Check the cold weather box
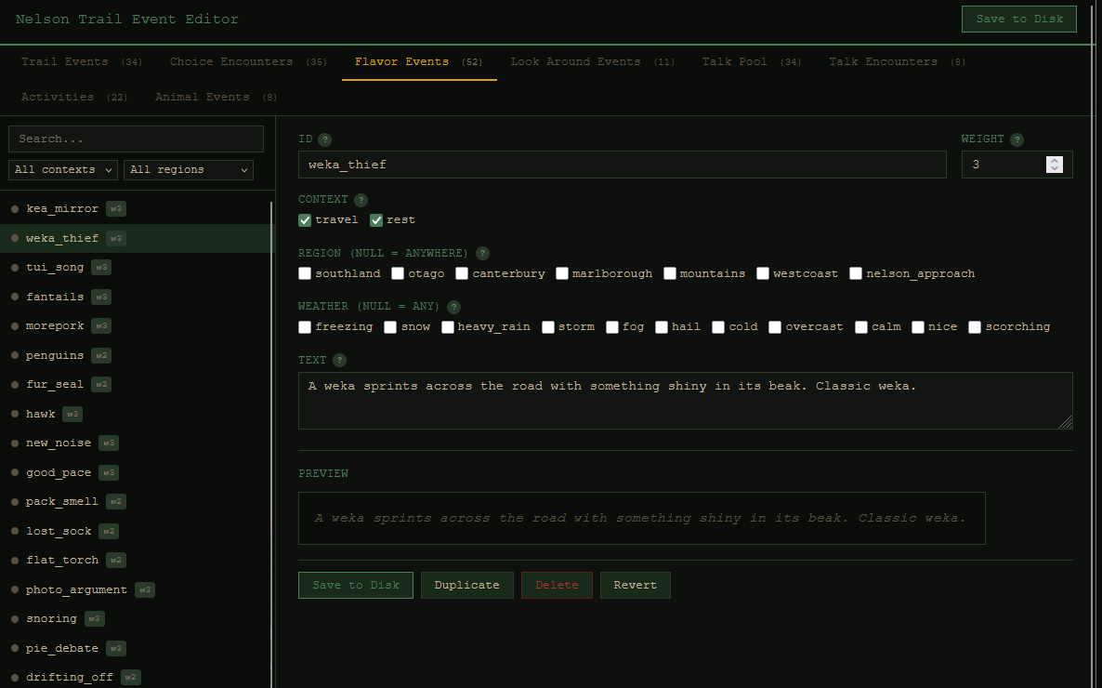 (x=718, y=327)
